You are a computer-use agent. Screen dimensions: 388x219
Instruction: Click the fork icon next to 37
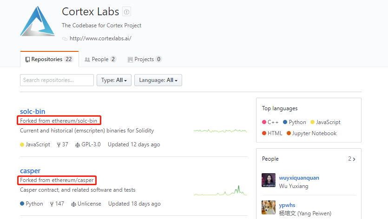coord(59,145)
